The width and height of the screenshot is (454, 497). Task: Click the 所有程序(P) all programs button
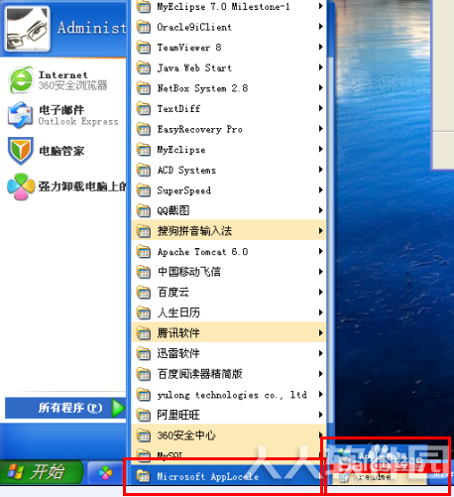pyautogui.click(x=65, y=408)
